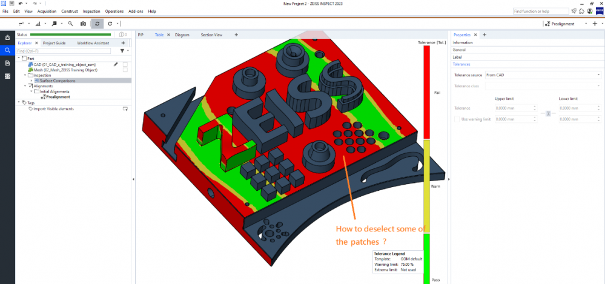Toggle the checkbox next to Mesh element
Image resolution: width=605 pixels, height=284 pixels.
125,70
